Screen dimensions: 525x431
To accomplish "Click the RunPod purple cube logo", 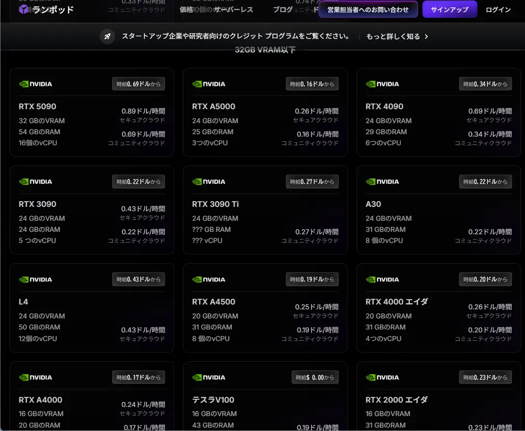I will (x=23, y=9).
